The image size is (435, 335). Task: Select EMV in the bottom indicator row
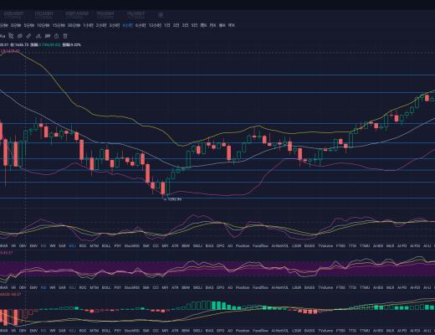33,331
